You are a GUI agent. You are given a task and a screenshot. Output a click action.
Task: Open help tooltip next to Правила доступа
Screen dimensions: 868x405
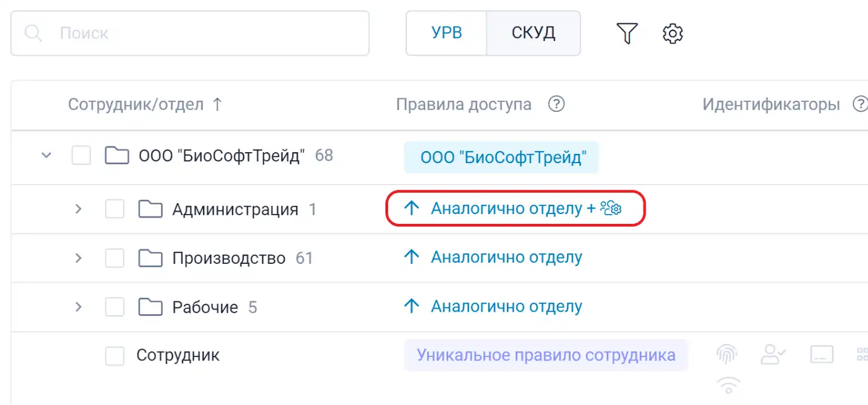556,104
